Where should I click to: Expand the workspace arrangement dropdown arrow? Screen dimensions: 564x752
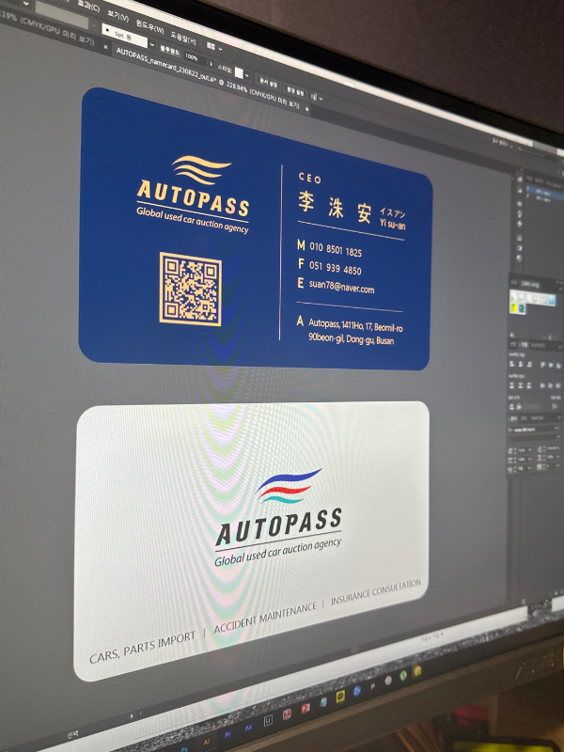click(220, 49)
